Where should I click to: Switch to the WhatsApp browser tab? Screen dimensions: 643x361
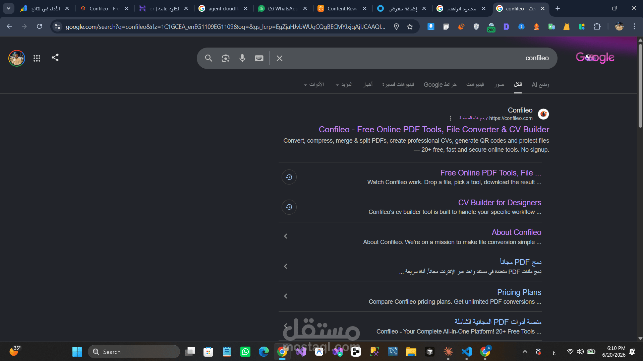(282, 8)
